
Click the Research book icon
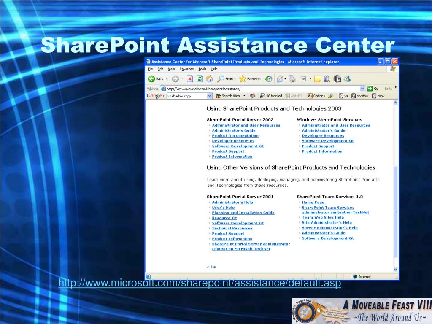pos(327,79)
